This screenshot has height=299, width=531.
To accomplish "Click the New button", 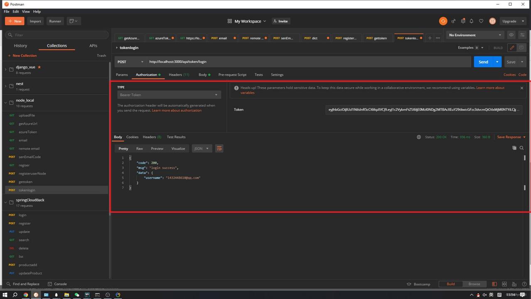I will pos(15,21).
